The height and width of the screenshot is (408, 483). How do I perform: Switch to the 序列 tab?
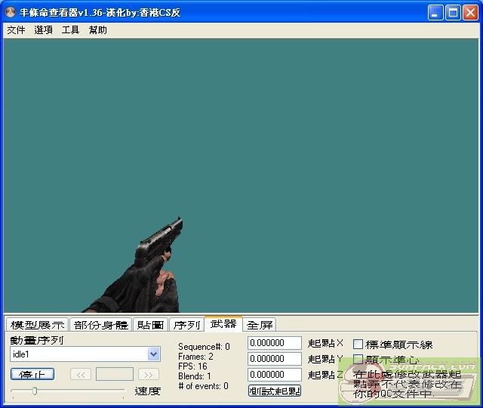(186, 325)
